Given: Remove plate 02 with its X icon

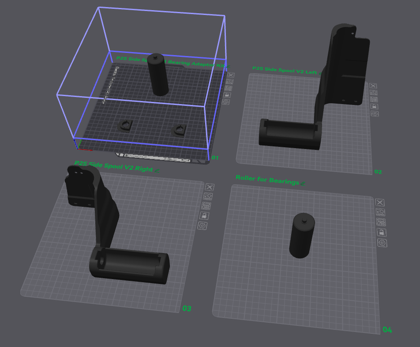Looking at the screenshot, I should (x=373, y=86).
